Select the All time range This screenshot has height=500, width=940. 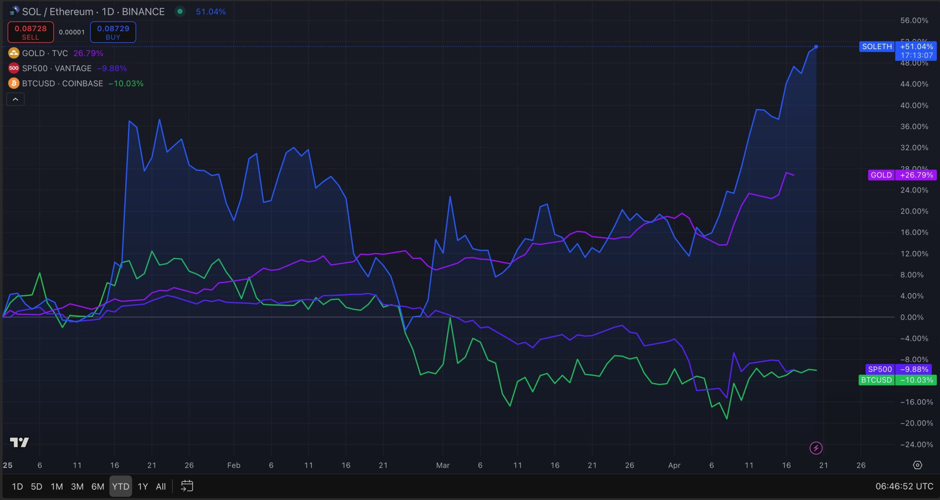coord(160,486)
